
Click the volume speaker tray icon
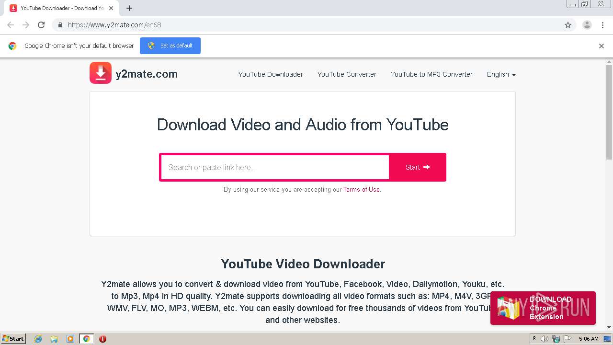(x=545, y=339)
